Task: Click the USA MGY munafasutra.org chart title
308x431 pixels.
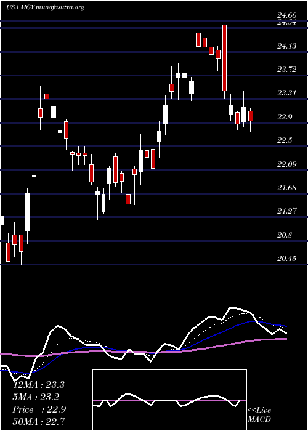Action: (45, 7)
